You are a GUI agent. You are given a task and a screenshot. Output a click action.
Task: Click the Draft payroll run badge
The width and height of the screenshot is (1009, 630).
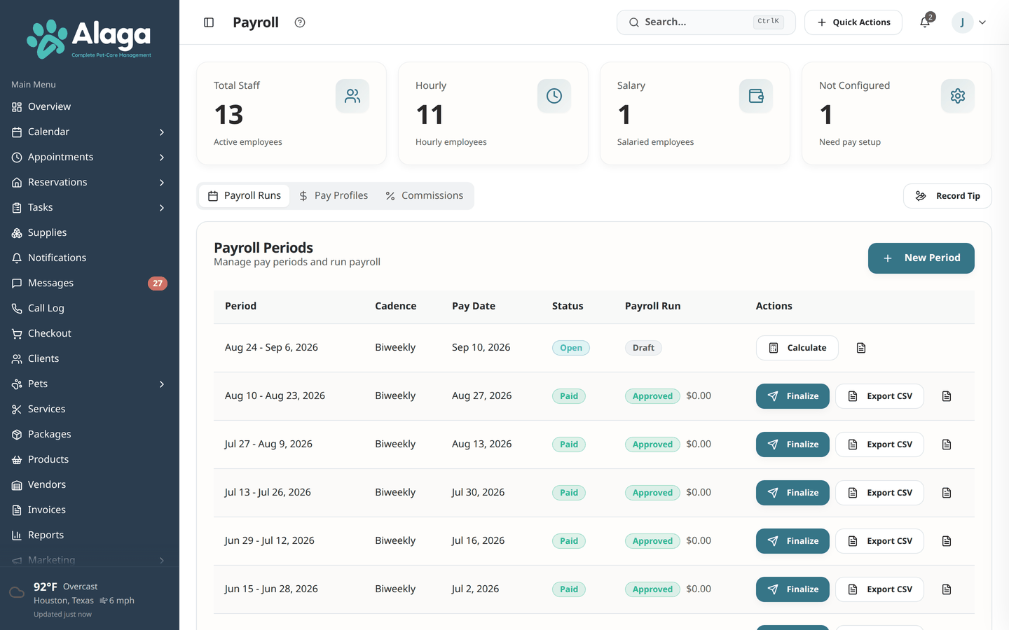click(x=643, y=348)
